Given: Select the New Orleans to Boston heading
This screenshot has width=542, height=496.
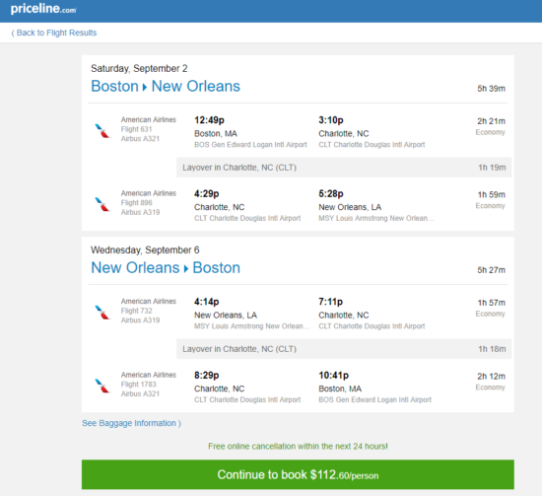Looking at the screenshot, I should (166, 267).
